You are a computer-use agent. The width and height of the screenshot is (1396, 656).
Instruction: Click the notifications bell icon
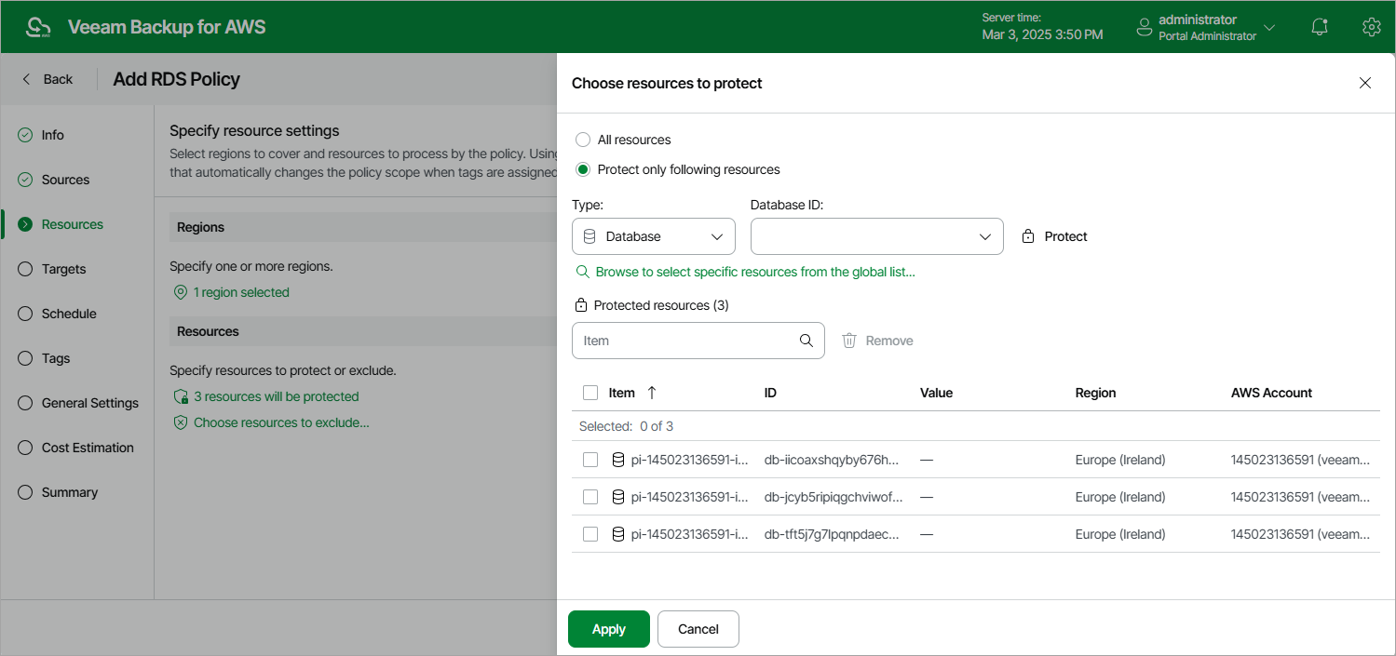pyautogui.click(x=1320, y=28)
